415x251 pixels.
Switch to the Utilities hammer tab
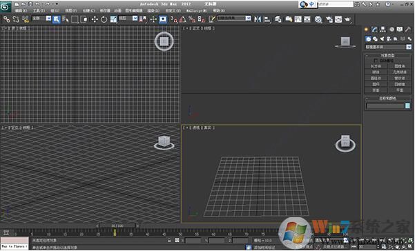407,30
